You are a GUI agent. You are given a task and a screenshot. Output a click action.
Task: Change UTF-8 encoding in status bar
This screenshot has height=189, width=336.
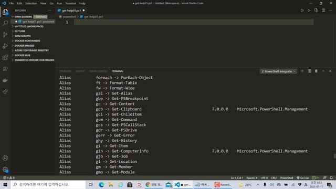tap(264, 178)
